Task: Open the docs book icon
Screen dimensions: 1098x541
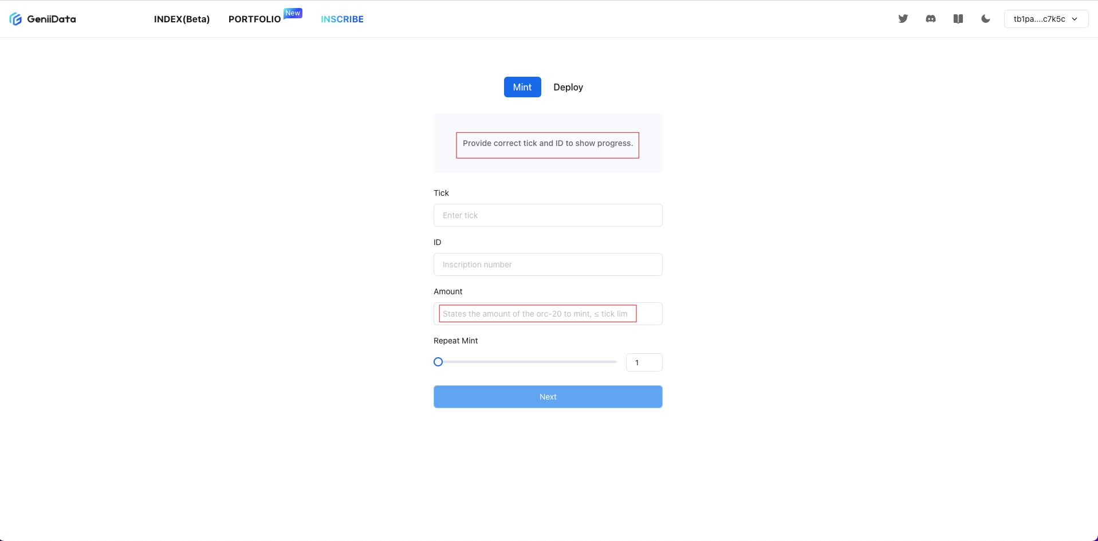Action: pos(958,19)
